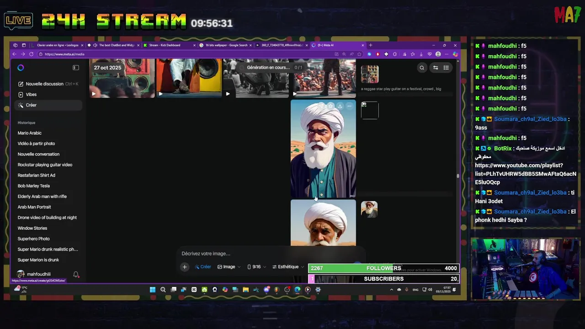Switch to 16 bits wallpaper Google tab
The height and width of the screenshot is (329, 585).
point(226,45)
